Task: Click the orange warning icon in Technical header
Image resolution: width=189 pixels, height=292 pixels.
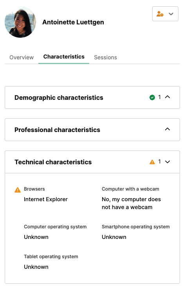Action: coord(152,162)
